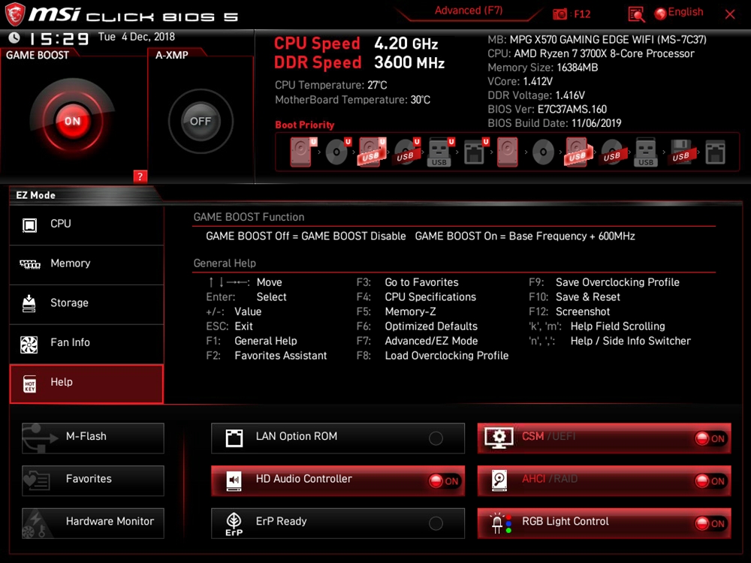Viewport: 751px width, 563px height.
Task: Click the Hot Key icon beside Help
Action: point(30,384)
